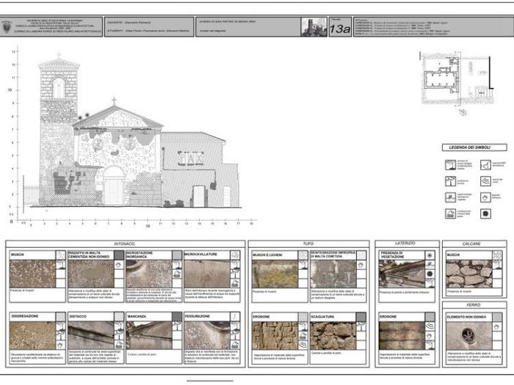The width and height of the screenshot is (514, 385).
Task: Click the bell tower in the elevation drawing
Action: point(58,128)
